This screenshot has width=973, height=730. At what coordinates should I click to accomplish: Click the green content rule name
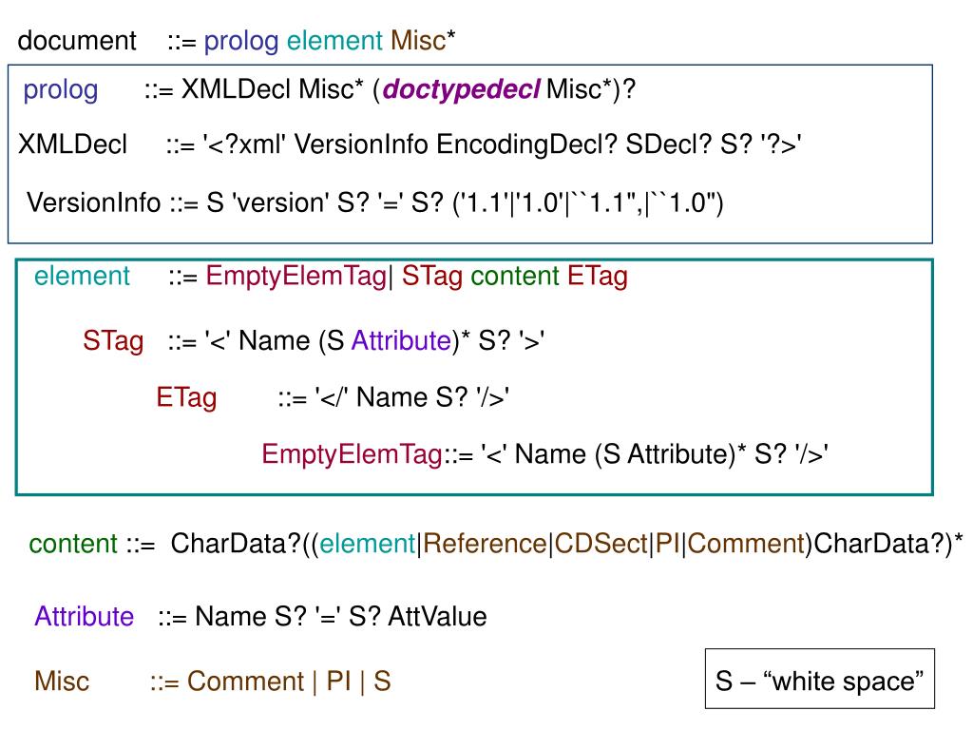[x=73, y=544]
